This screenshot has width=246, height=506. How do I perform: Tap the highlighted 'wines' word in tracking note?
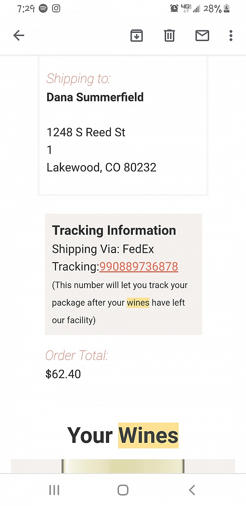pos(138,302)
